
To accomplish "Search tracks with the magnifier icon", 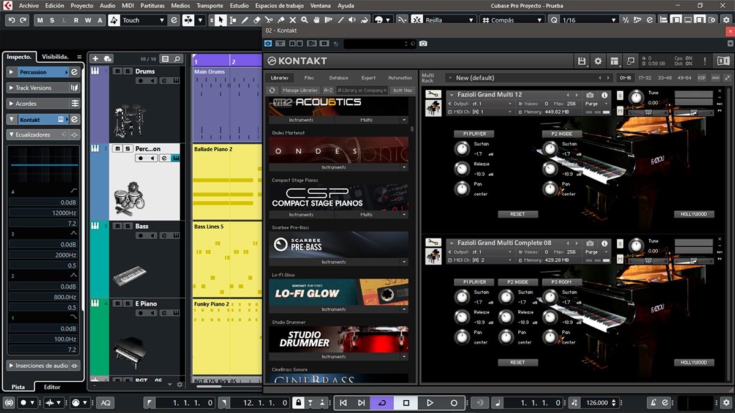I will coord(177,59).
